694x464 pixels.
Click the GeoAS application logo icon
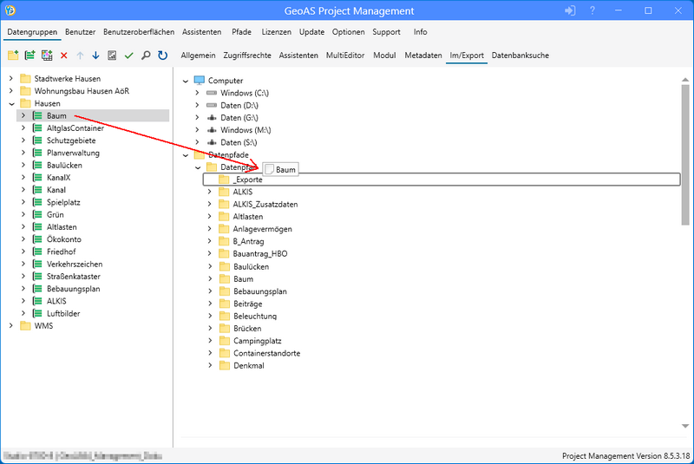(x=10, y=10)
